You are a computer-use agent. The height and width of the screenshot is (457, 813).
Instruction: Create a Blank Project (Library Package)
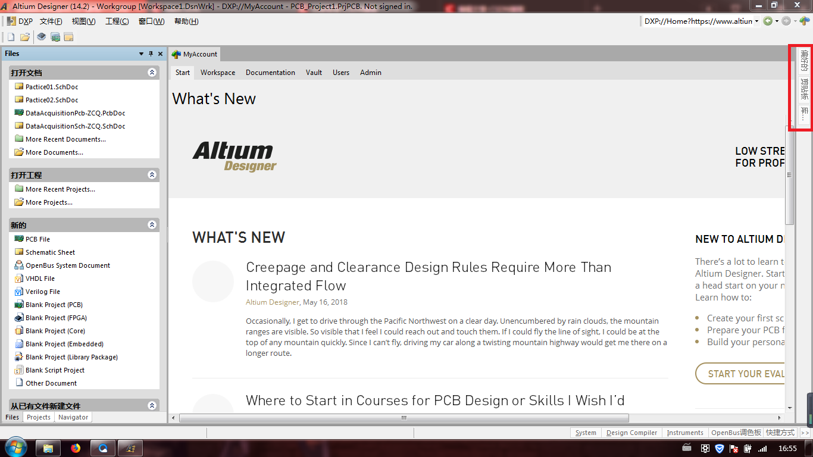pos(71,357)
